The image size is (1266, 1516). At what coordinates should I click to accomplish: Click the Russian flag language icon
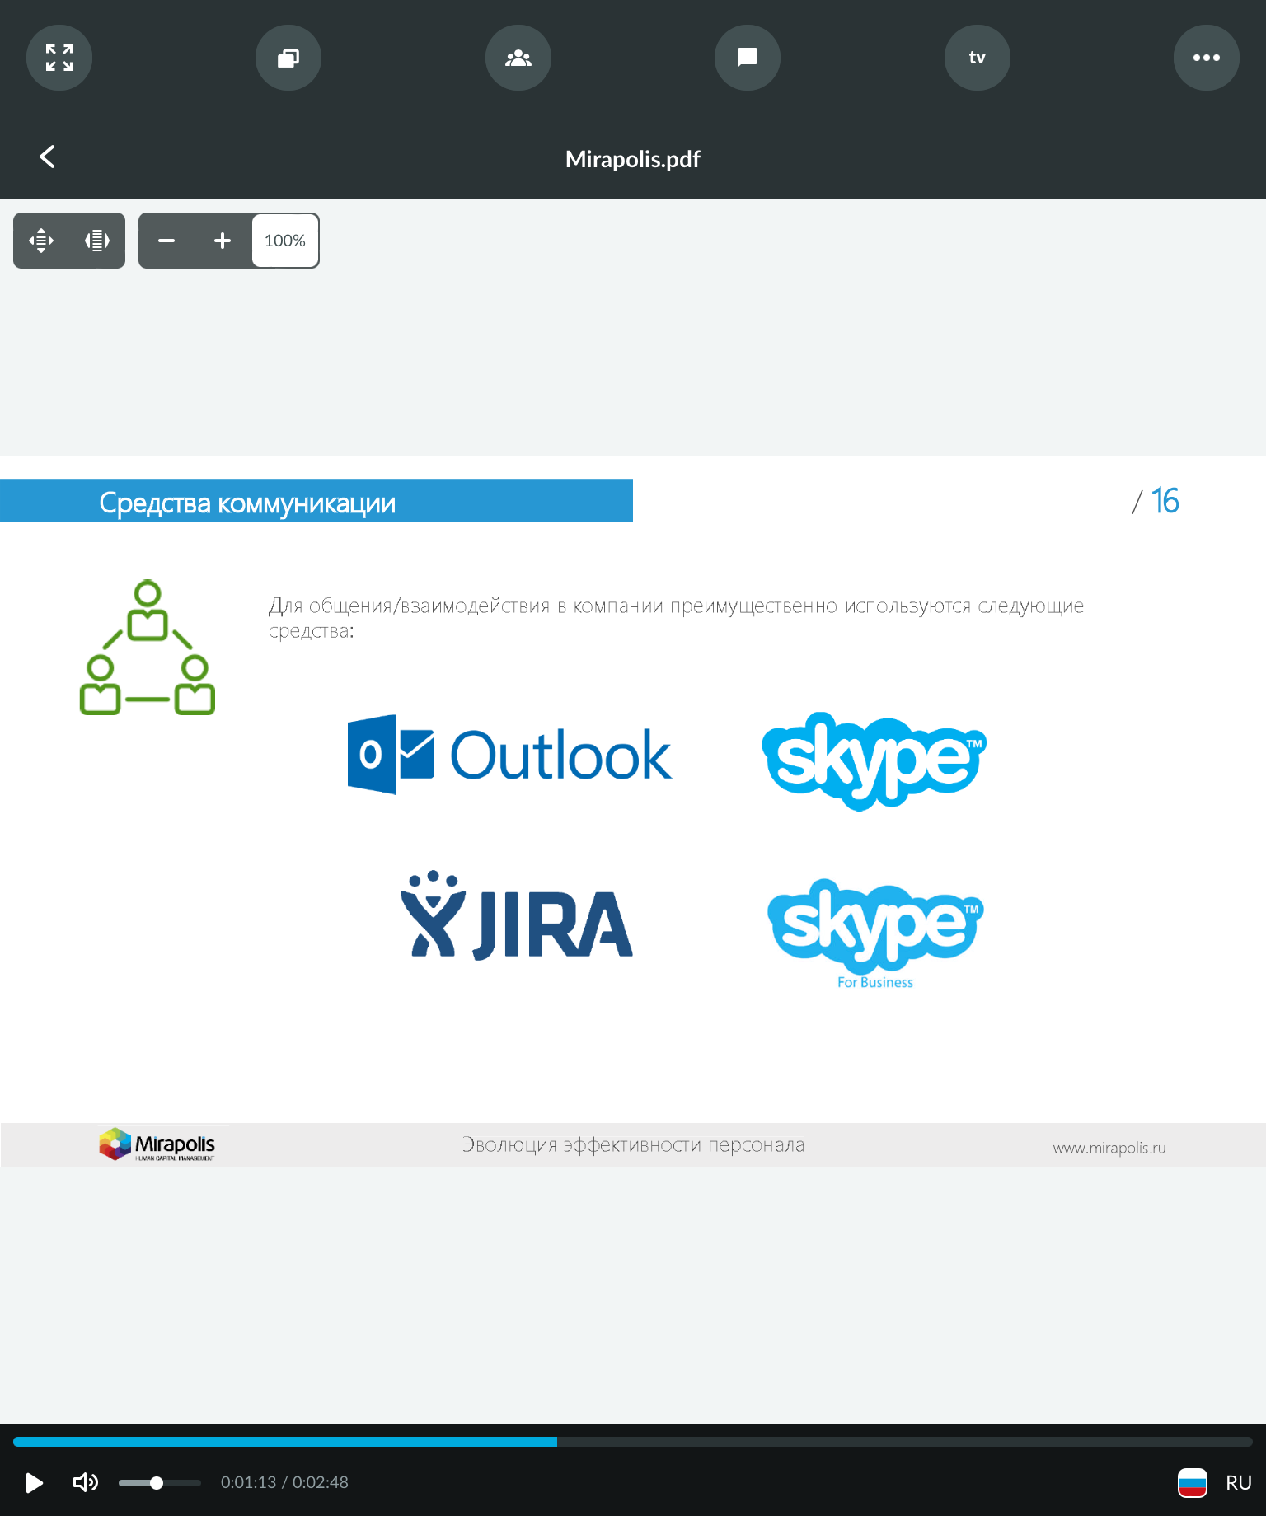1193,1483
